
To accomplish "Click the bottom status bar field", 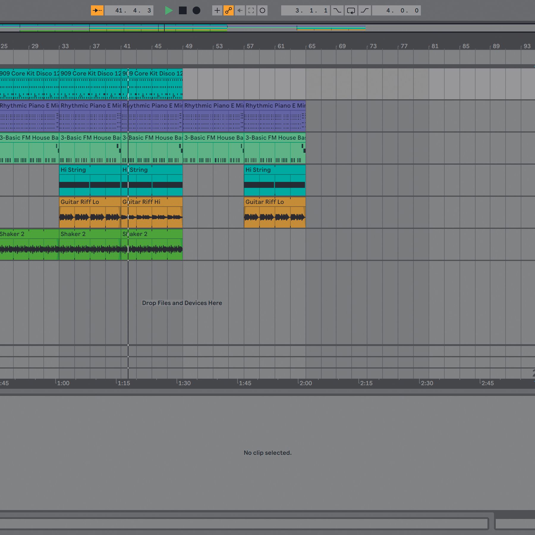I will pos(244,524).
